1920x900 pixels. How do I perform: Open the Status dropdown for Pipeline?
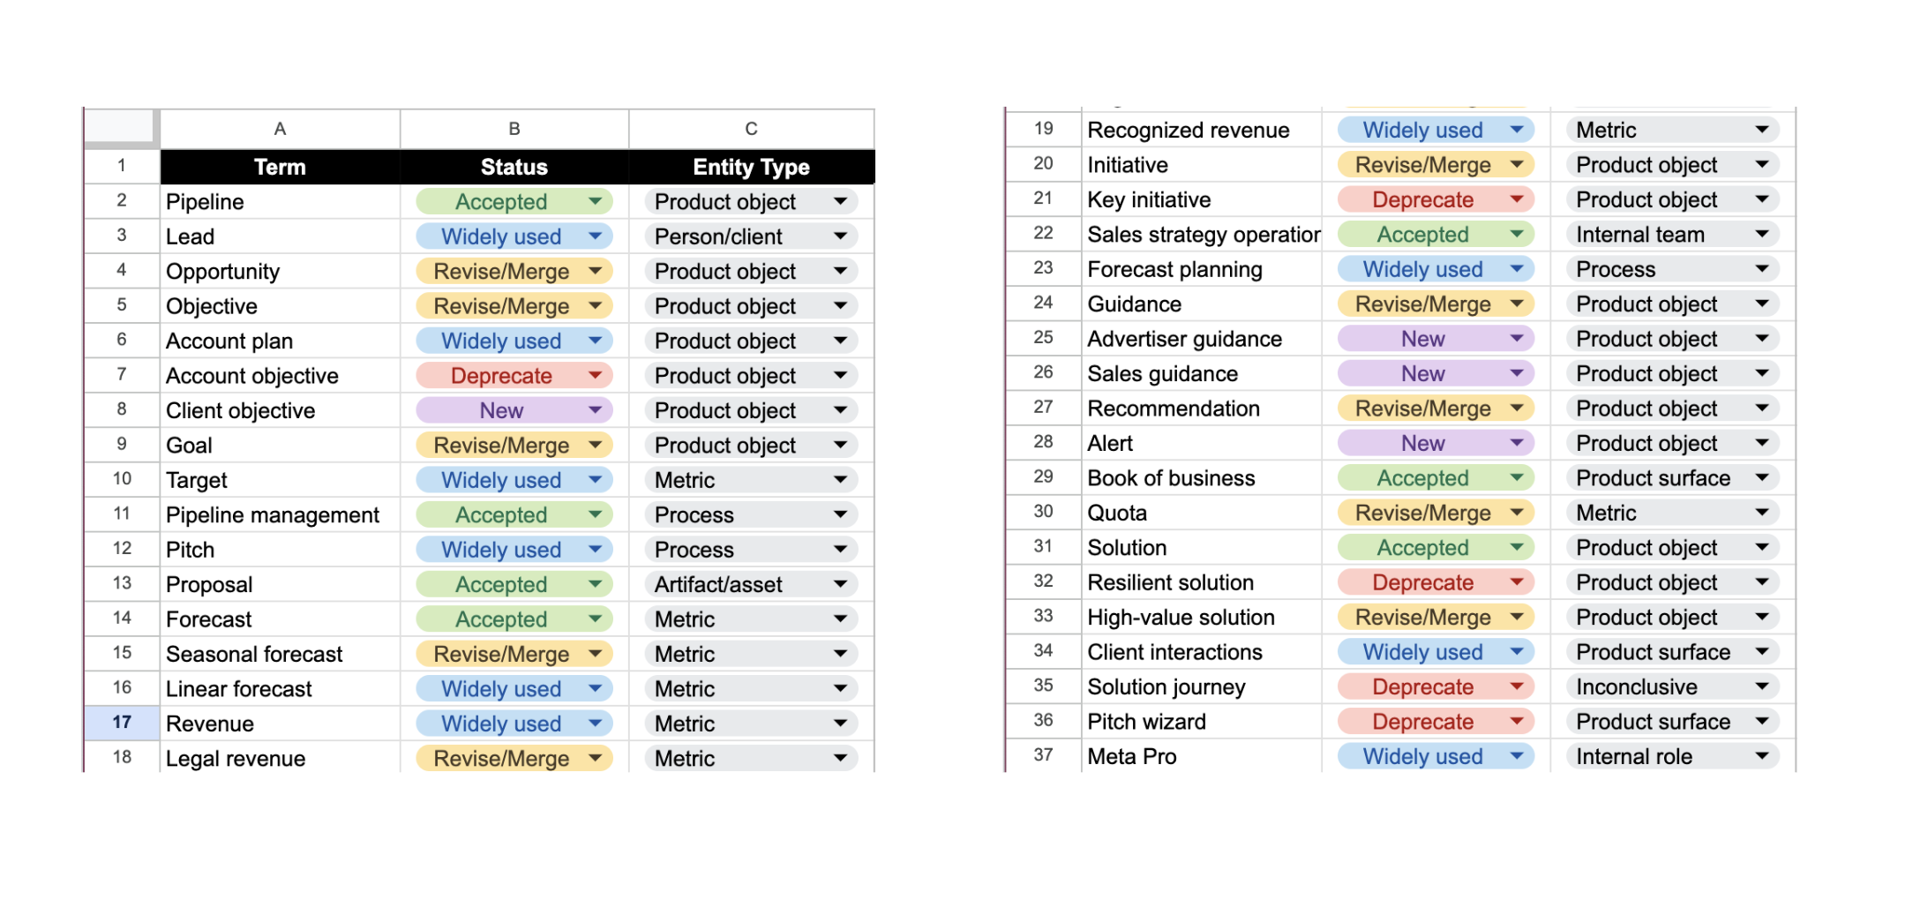point(596,201)
